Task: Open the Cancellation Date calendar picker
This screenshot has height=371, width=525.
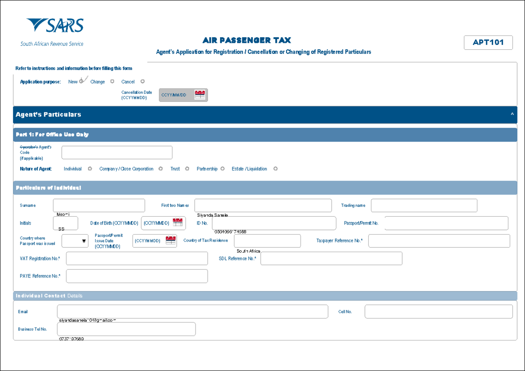Action: pos(200,95)
